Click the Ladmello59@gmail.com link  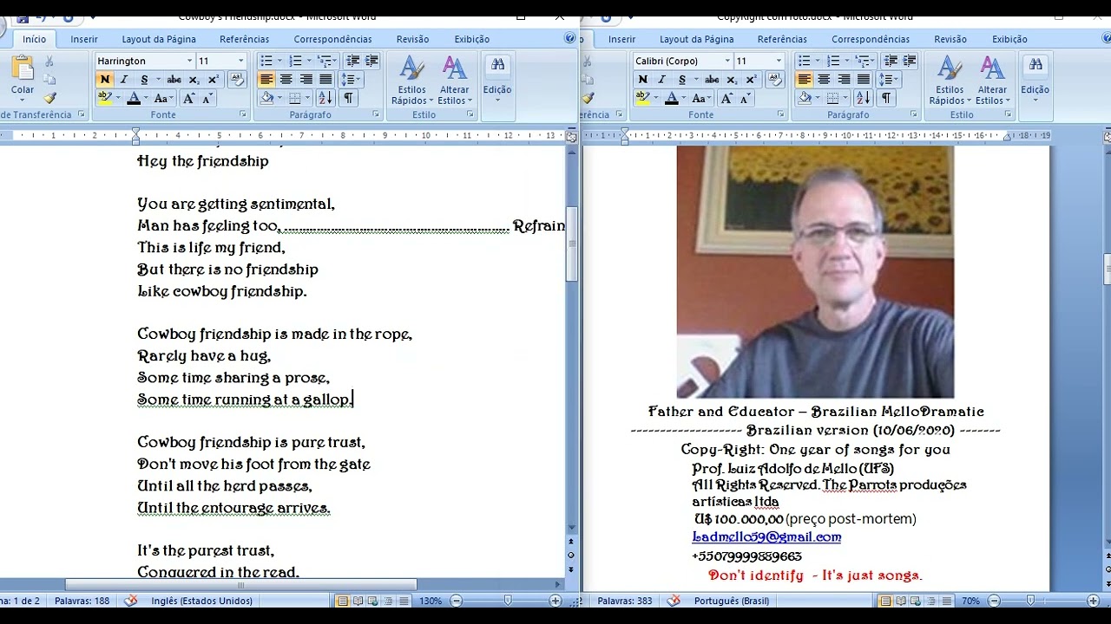(766, 537)
